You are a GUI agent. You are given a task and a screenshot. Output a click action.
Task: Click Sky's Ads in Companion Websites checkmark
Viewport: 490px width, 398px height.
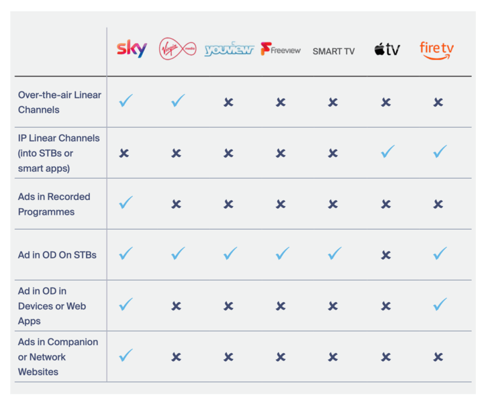(x=126, y=356)
